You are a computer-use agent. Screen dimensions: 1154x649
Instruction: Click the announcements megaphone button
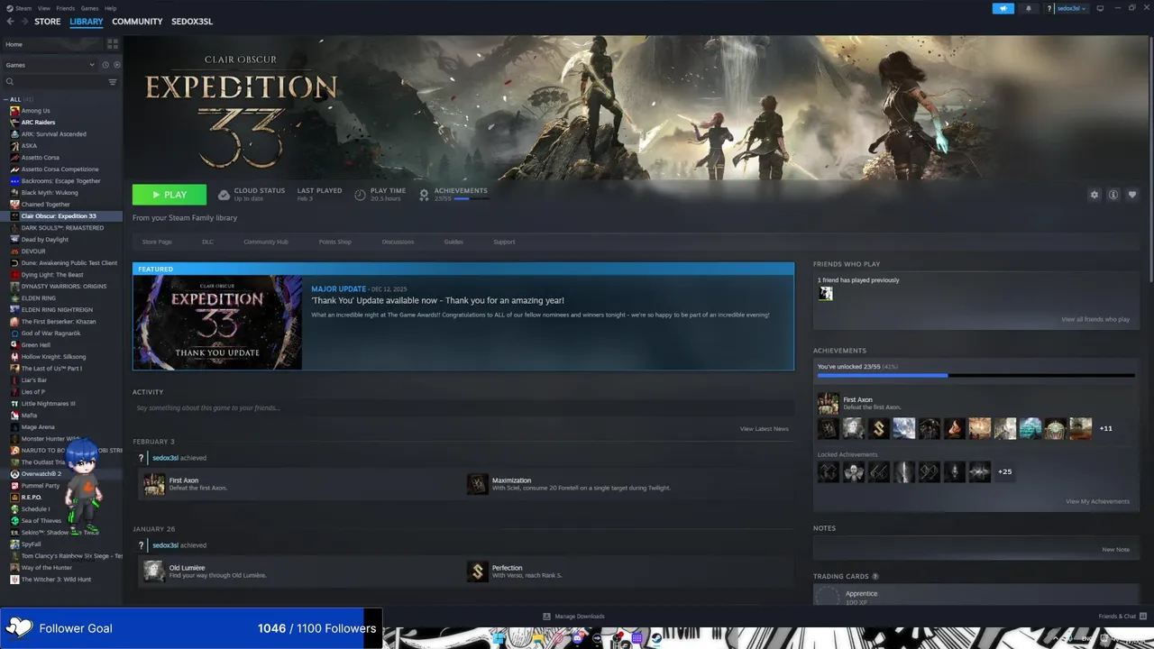(x=1003, y=8)
